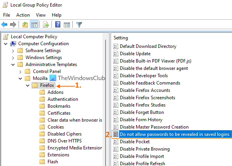Go up one level with folder icon
This screenshot has height=166, width=232.
[x=25, y=24]
